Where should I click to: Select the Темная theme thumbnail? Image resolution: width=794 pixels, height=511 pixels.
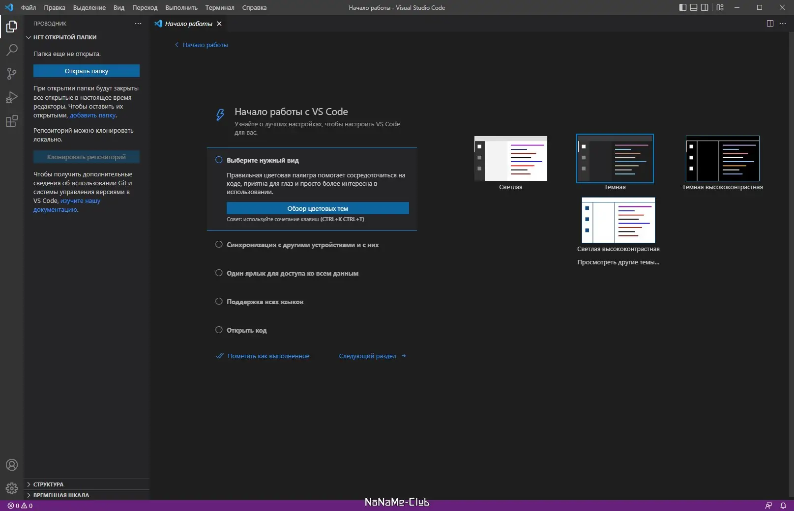point(615,158)
